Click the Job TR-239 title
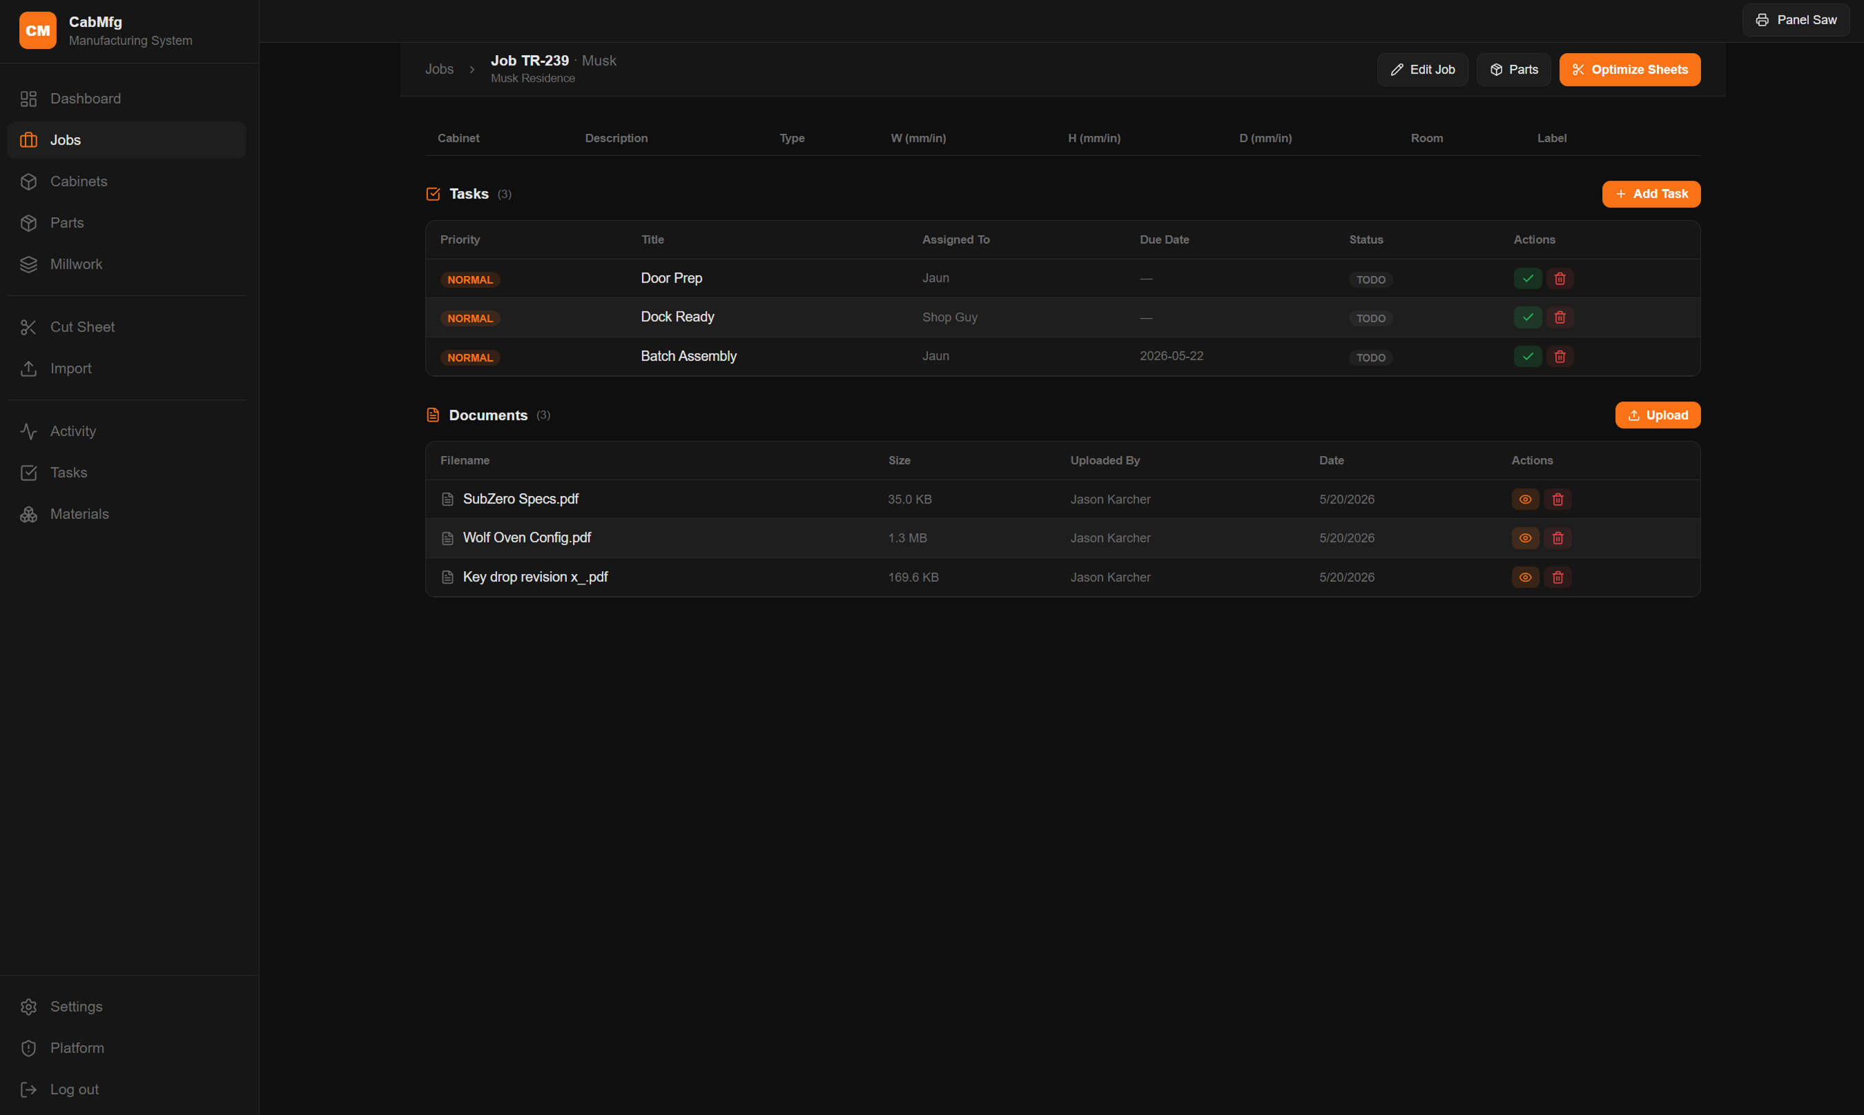Image resolution: width=1864 pixels, height=1115 pixels. 530,61
